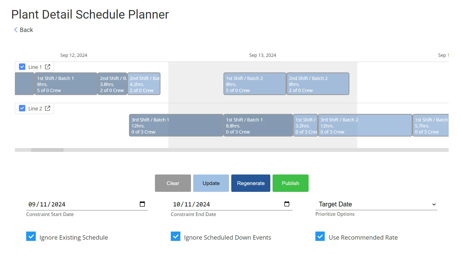Open calendar picker for Constraint Start Date
Image resolution: width=461 pixels, height=264 pixels.
[142, 204]
